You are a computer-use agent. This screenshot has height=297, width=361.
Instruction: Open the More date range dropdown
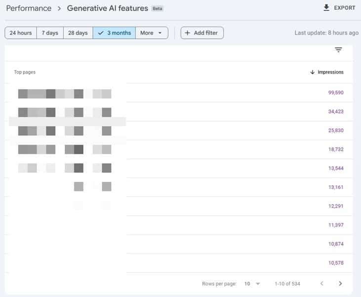click(152, 33)
